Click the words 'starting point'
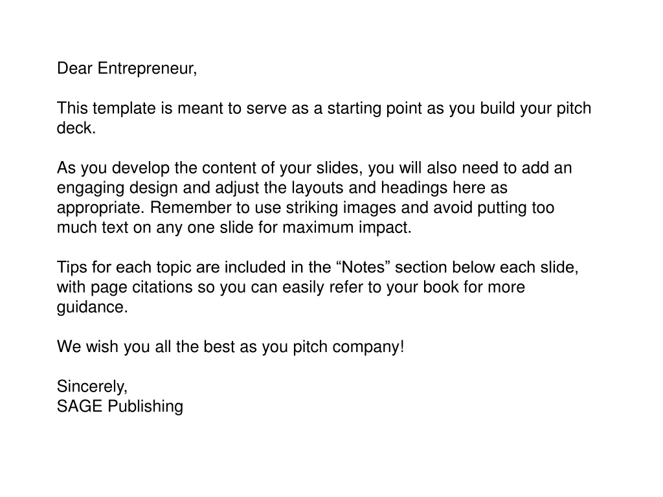663x497 pixels. [375, 109]
